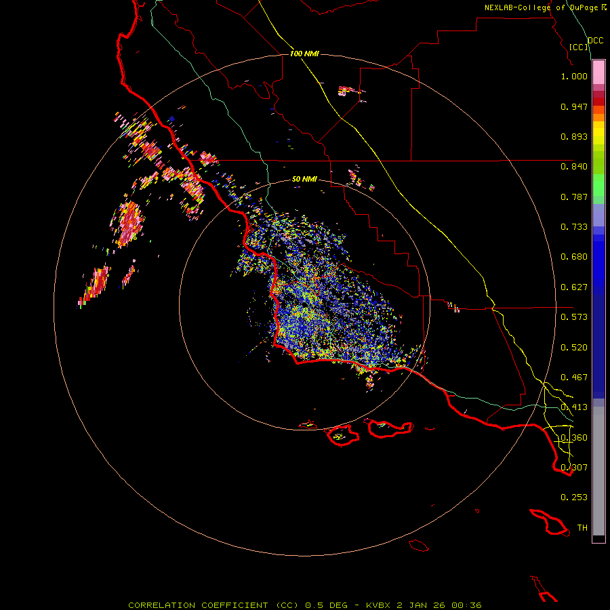Image resolution: width=610 pixels, height=610 pixels.
Task: Select the 0.360 scale value
Action: pos(574,438)
